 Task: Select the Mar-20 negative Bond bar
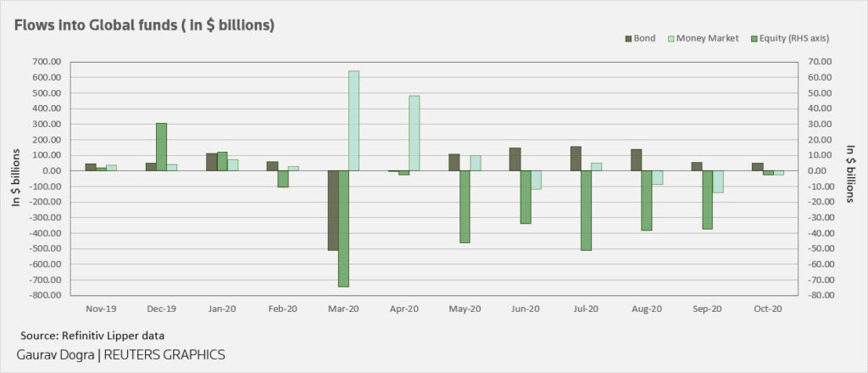(333, 210)
